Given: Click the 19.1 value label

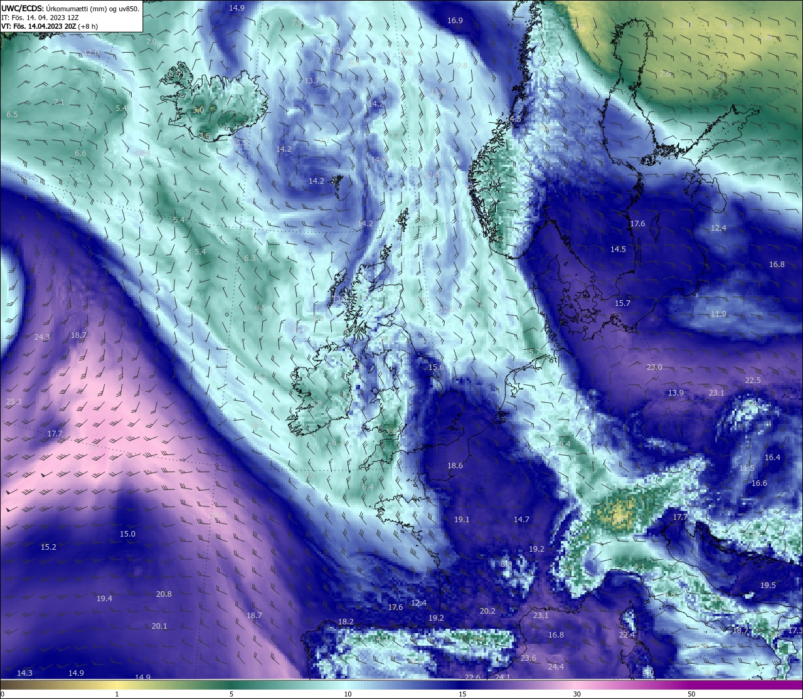Looking at the screenshot, I should pyautogui.click(x=462, y=520).
